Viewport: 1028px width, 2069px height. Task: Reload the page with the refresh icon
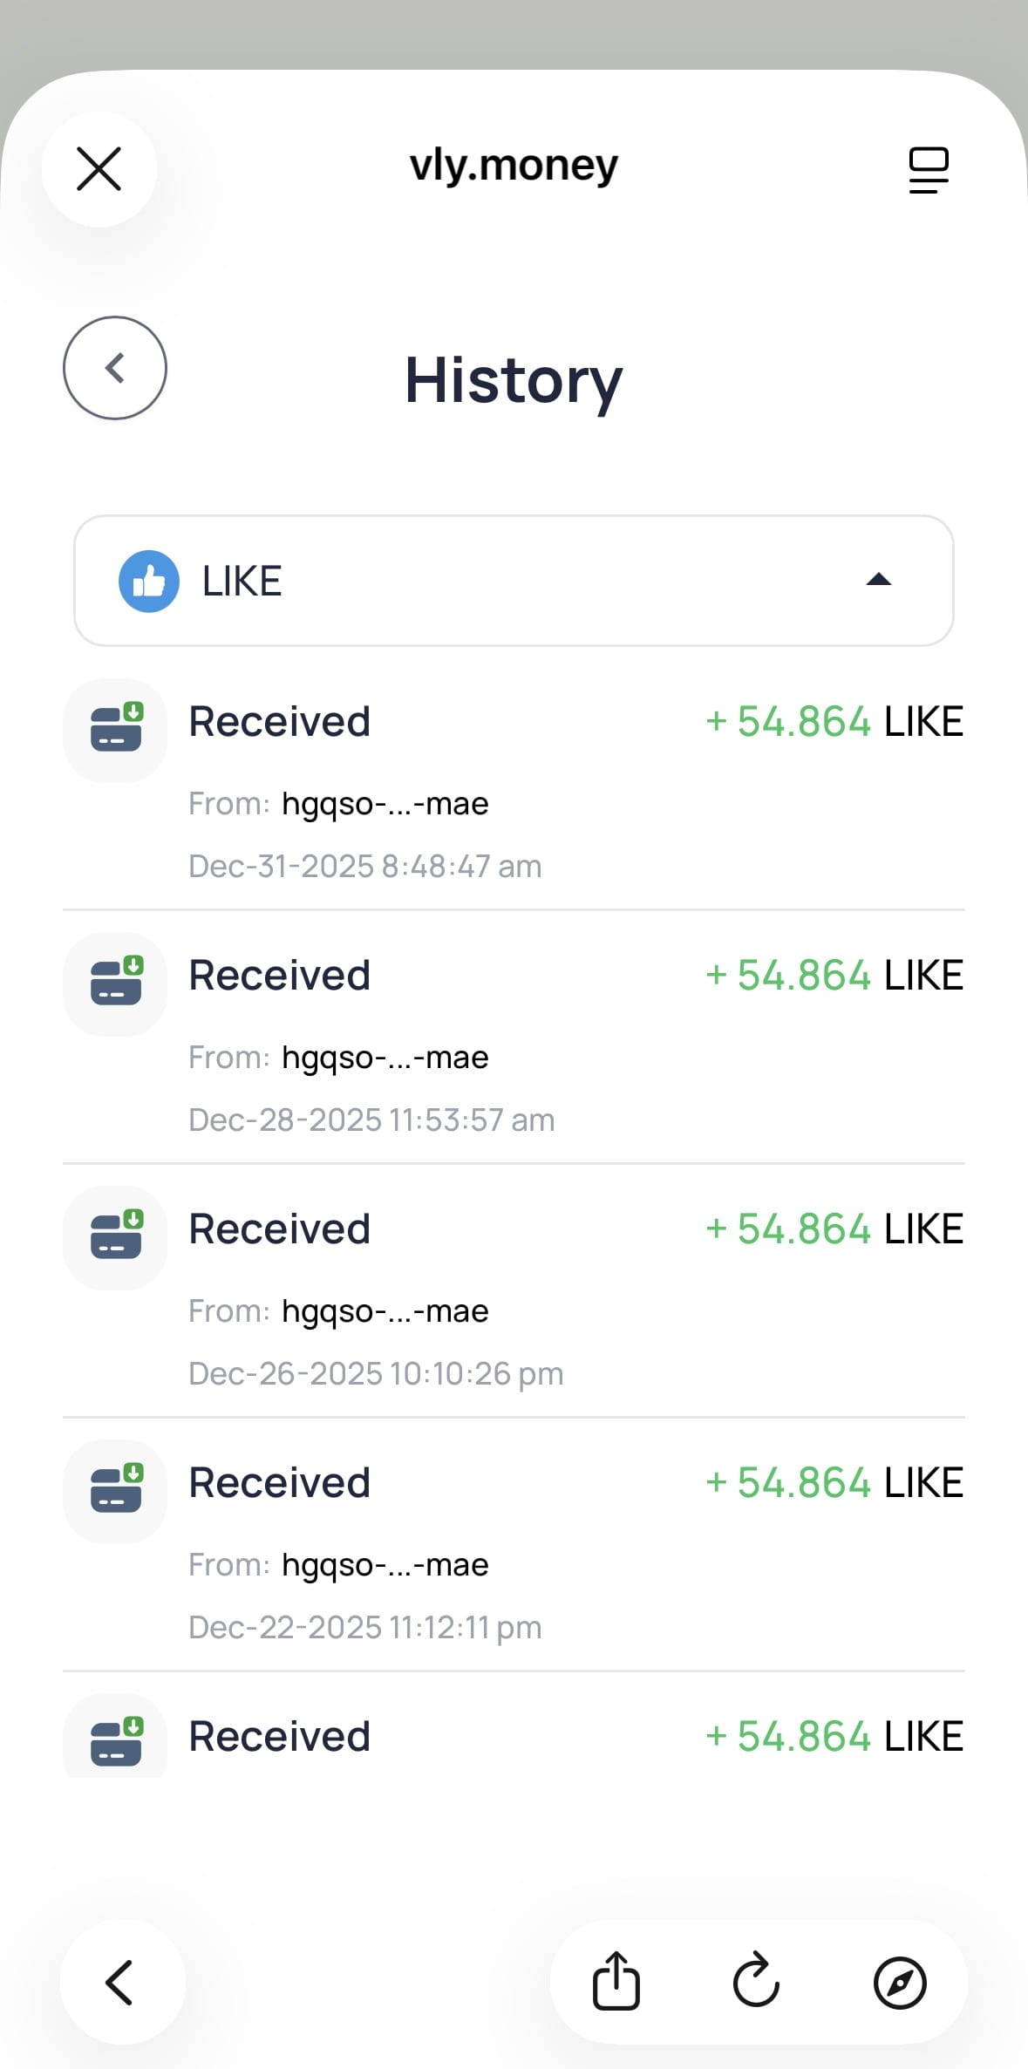756,1983
